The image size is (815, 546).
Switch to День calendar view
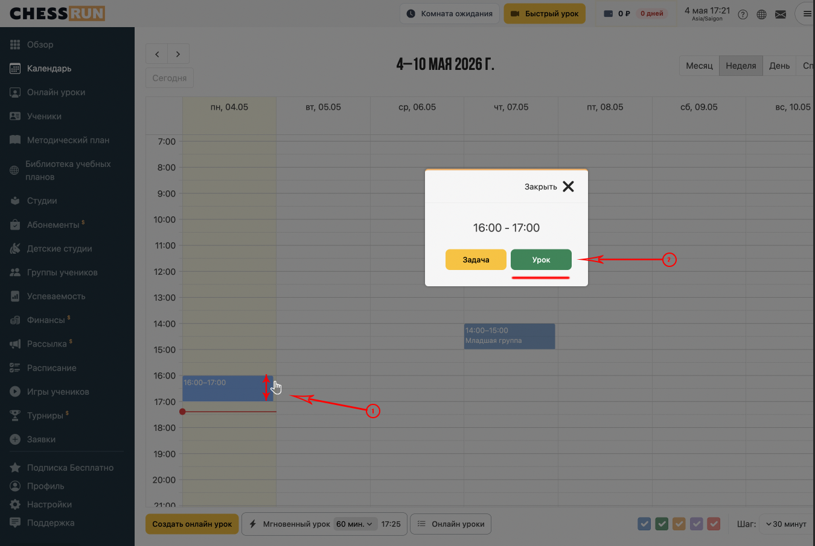(x=779, y=66)
